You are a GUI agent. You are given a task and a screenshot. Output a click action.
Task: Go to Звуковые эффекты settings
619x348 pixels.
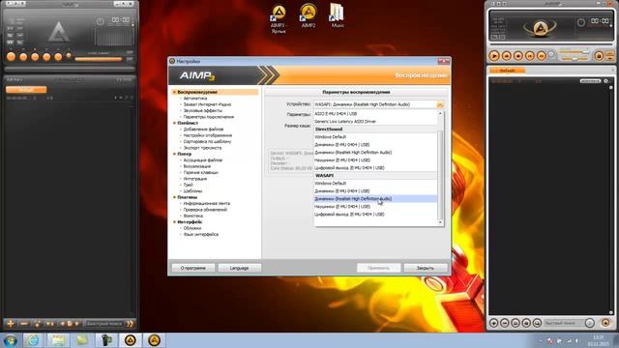(202, 111)
